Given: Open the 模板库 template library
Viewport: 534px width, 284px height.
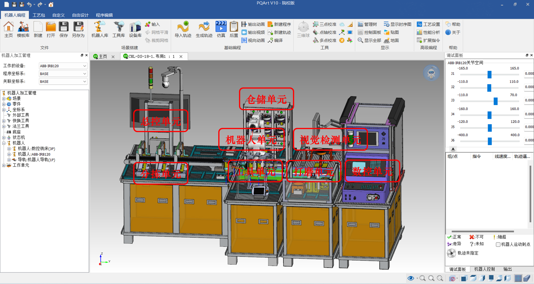Looking at the screenshot, I should coord(23,30).
